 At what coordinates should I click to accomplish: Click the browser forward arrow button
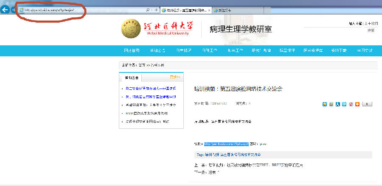12,10
